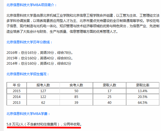
Task: Click year cell 2013 in table
Action: coord(17,102)
